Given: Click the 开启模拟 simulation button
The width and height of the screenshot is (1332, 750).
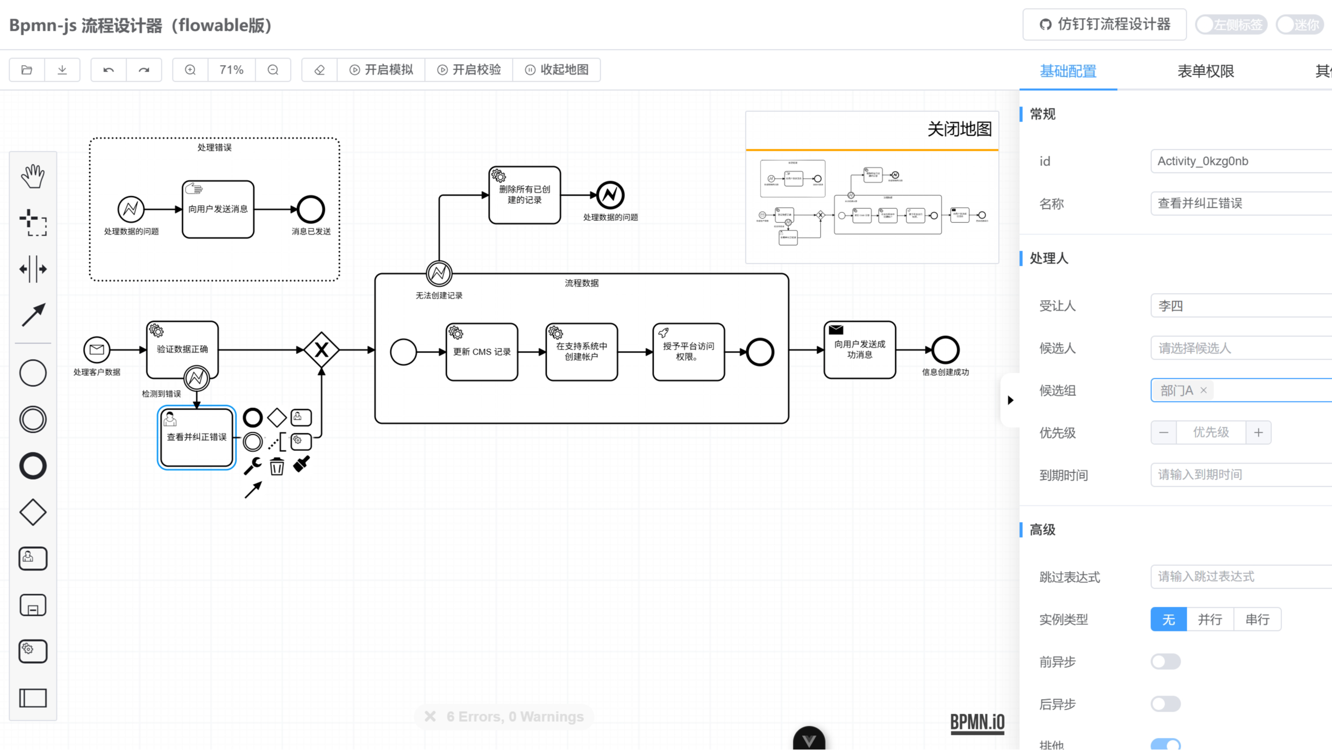Looking at the screenshot, I should [x=381, y=70].
